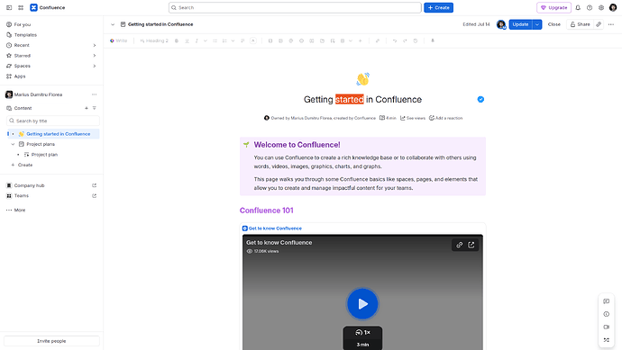This screenshot has height=350, width=622.
Task: Open the Heading 2 text style dropdown
Action: [x=154, y=40]
